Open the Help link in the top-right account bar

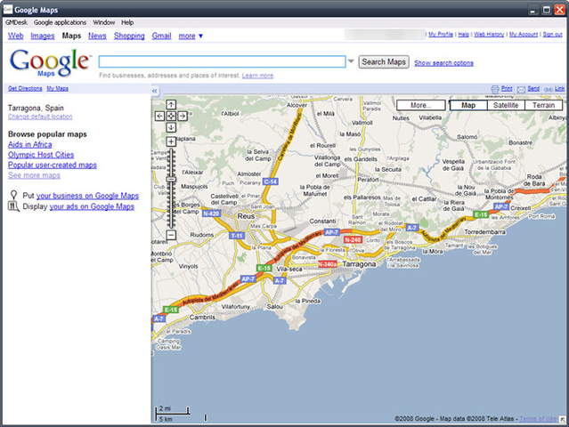[463, 35]
